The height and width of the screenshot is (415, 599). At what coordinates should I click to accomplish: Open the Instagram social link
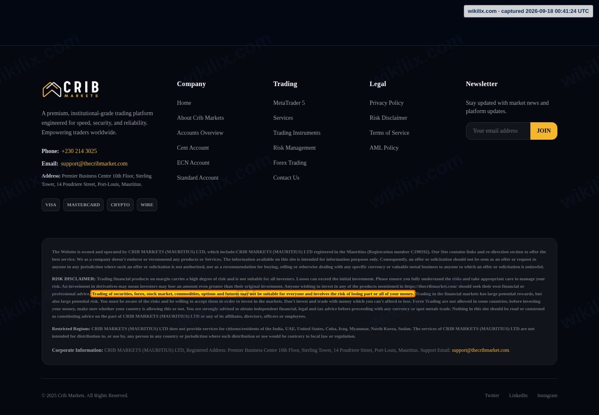[547, 395]
